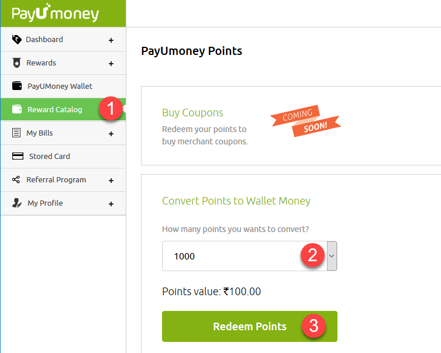
Task: Expand Referral Program plus sign
Action: [111, 181]
